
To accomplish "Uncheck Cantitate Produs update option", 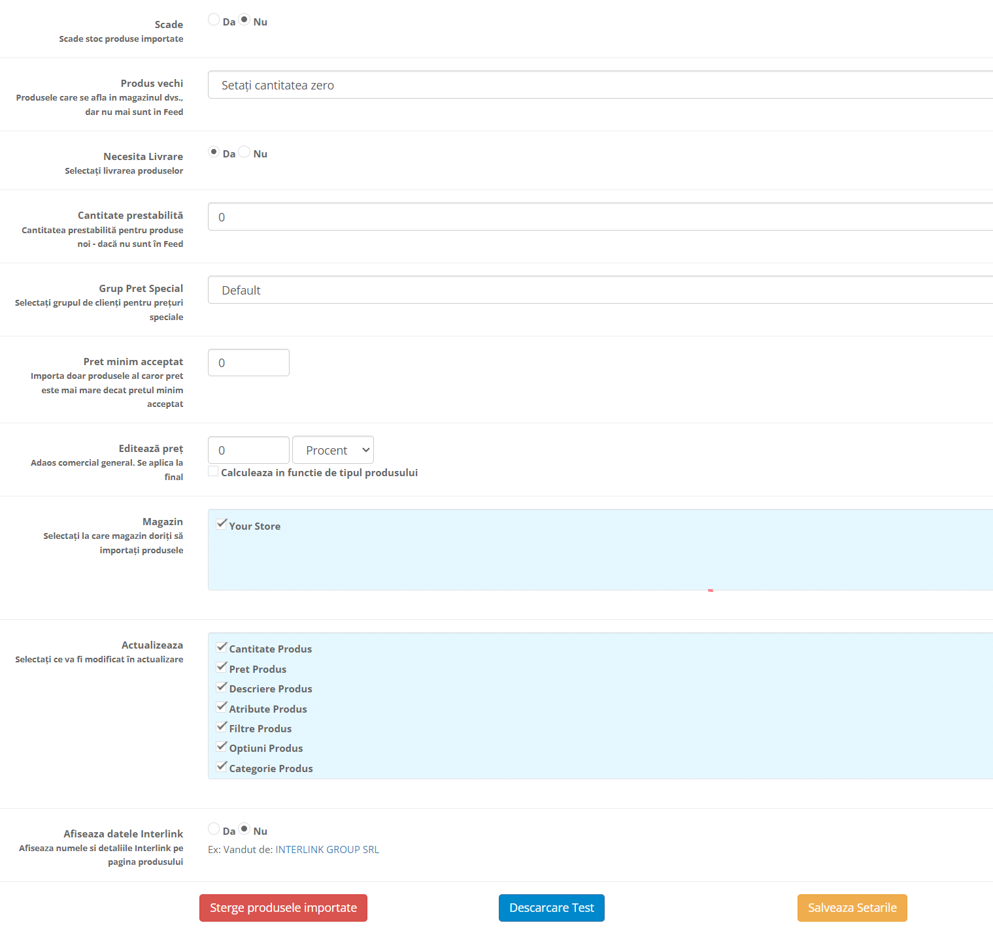I will tap(222, 647).
